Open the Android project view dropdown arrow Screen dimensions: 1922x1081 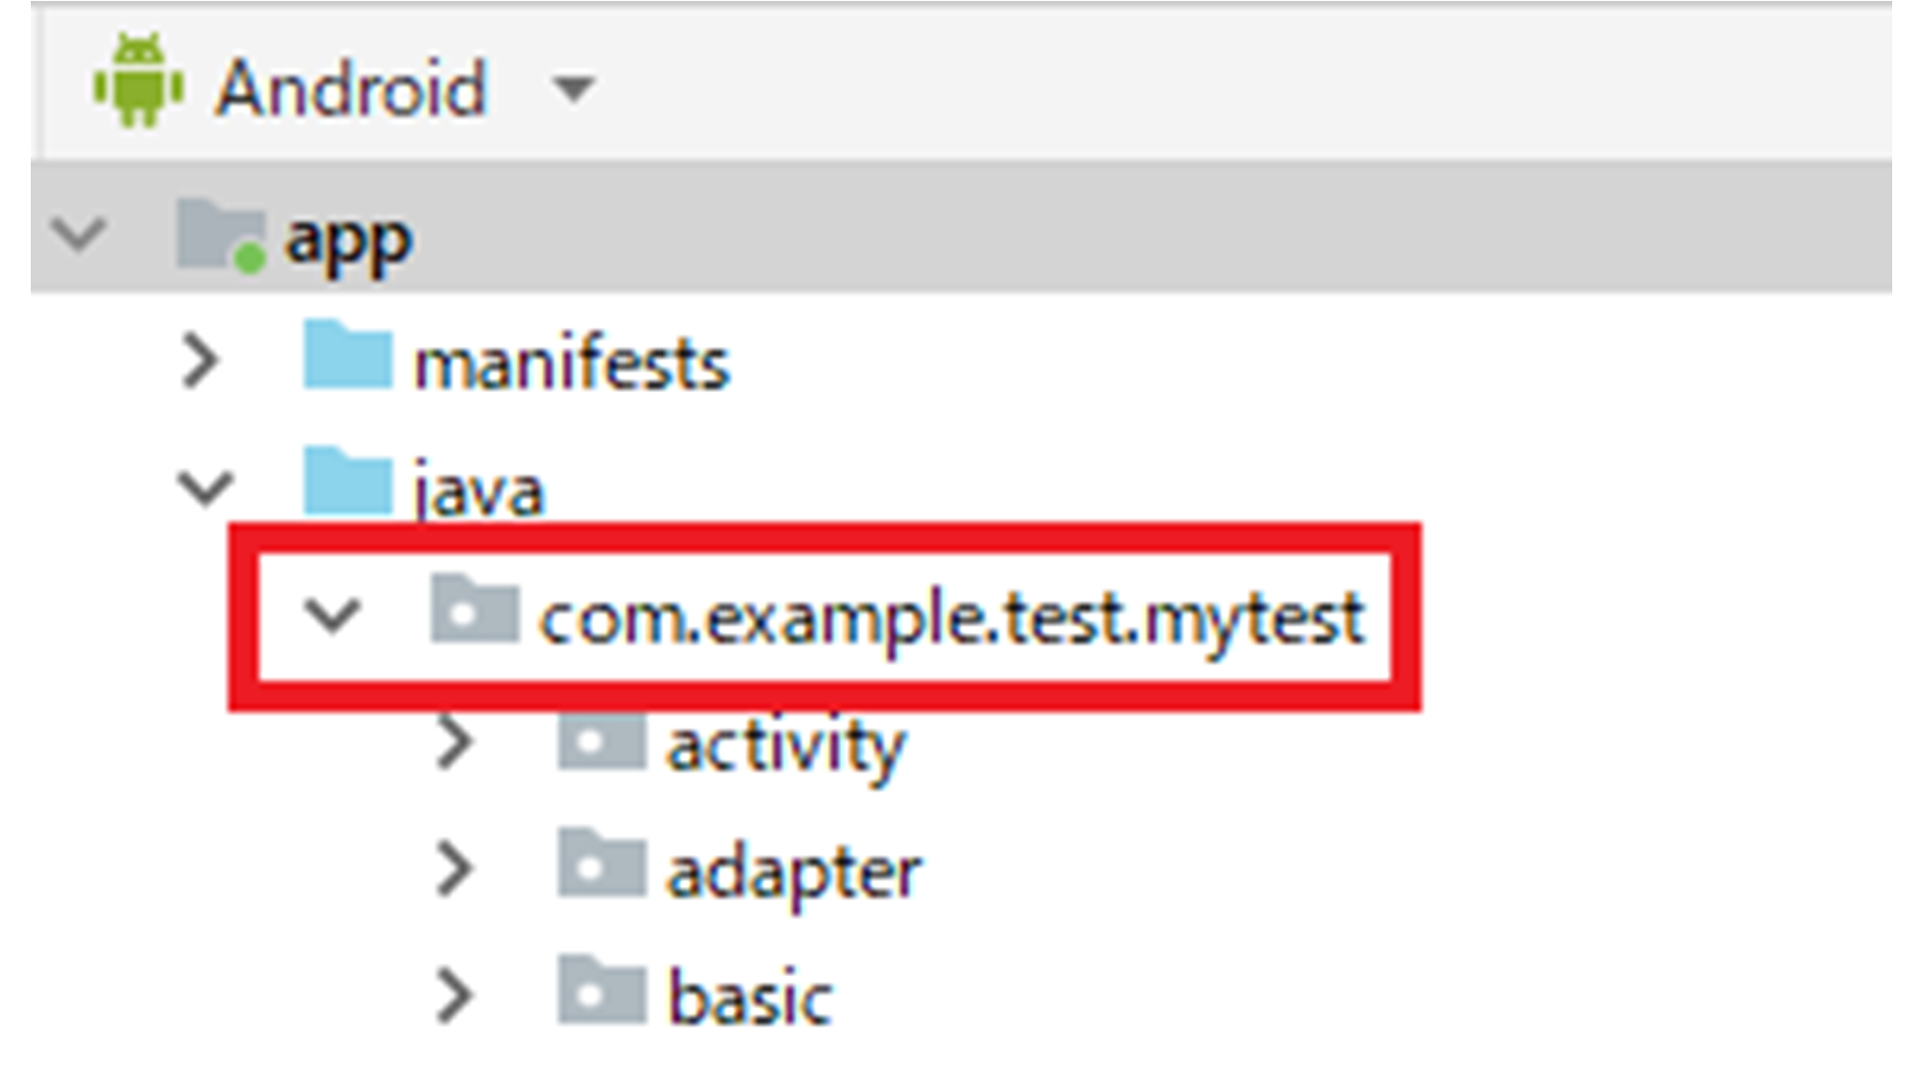[574, 89]
